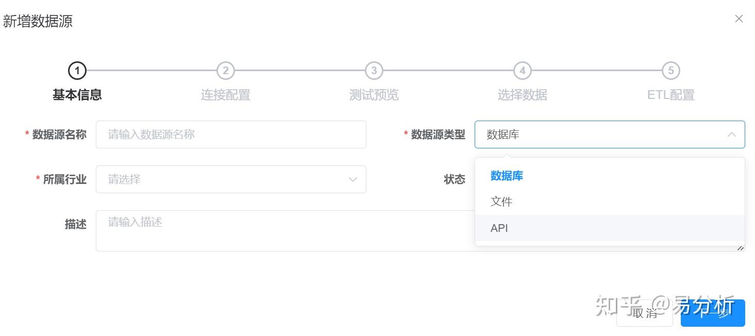Click the 取消 button

(644, 313)
